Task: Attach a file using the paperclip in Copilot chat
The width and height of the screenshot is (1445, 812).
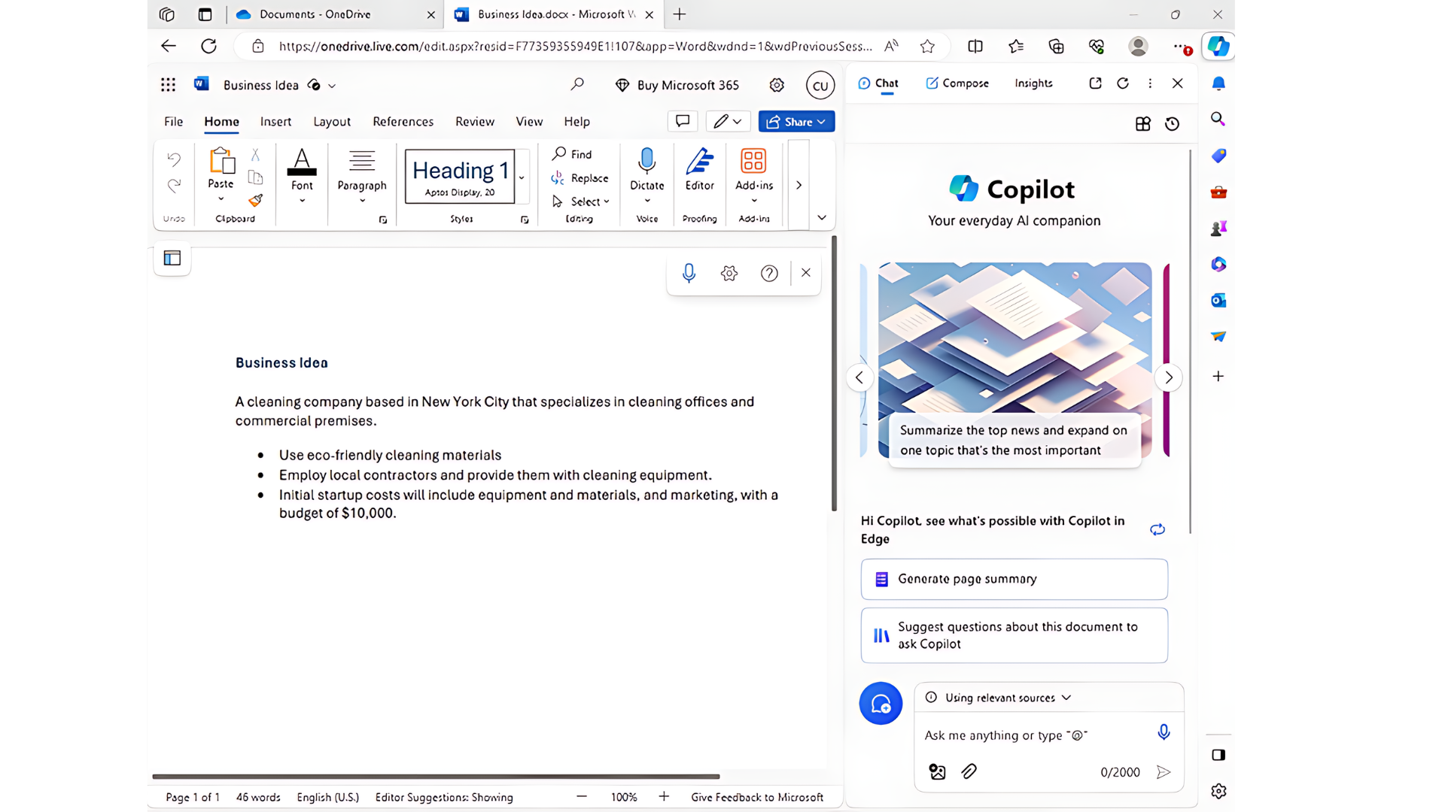Action: coord(969,771)
